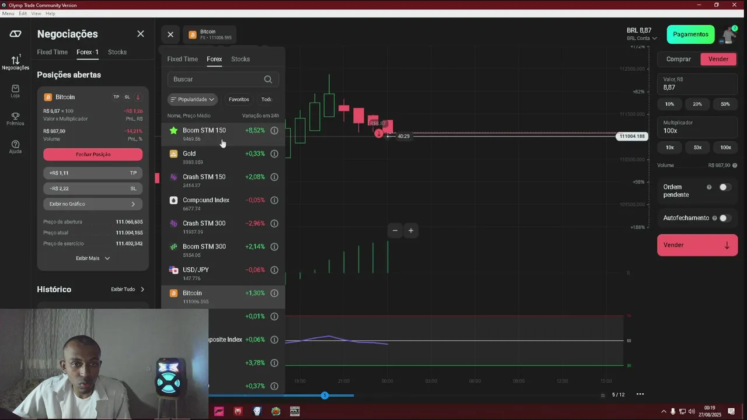Open the Edit menu
This screenshot has width=747, height=420.
coord(23,13)
